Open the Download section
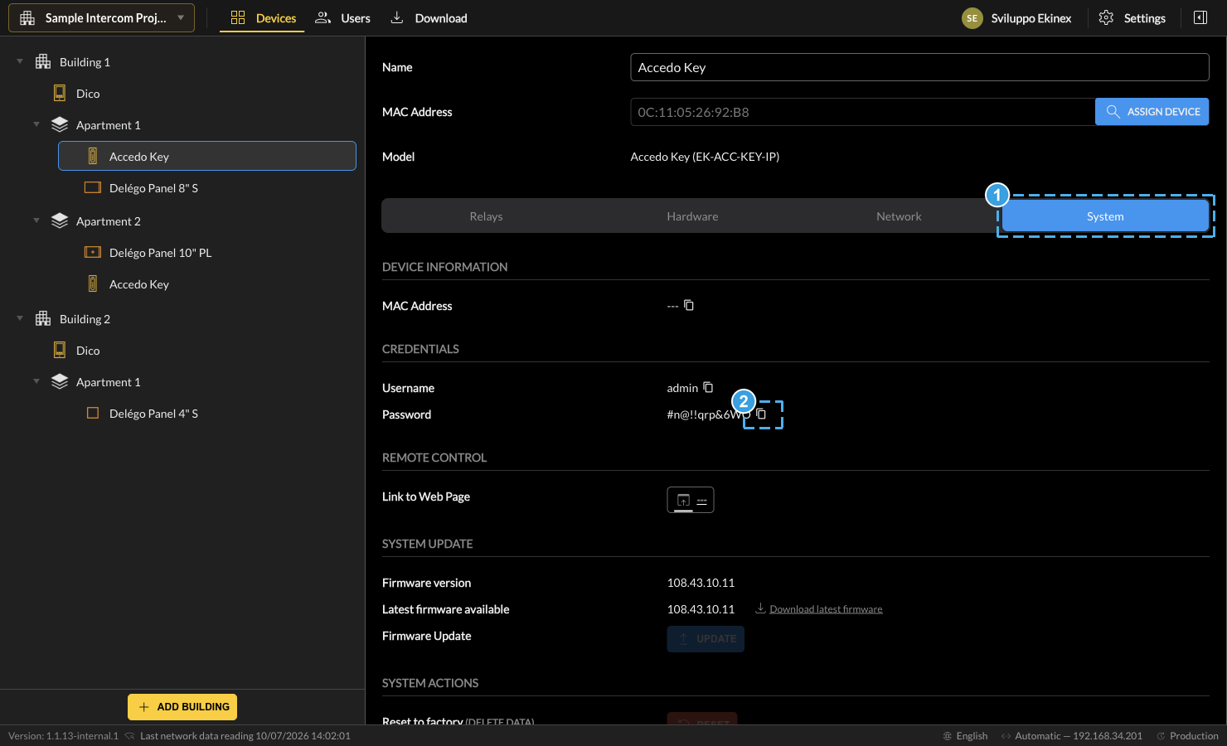 pyautogui.click(x=429, y=18)
